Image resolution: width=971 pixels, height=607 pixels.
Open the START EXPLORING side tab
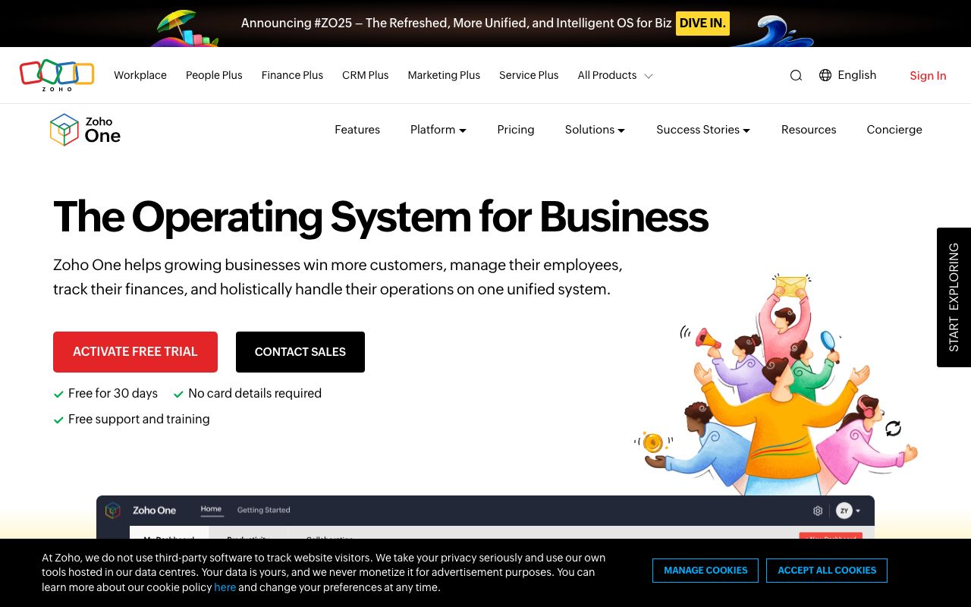(x=954, y=297)
